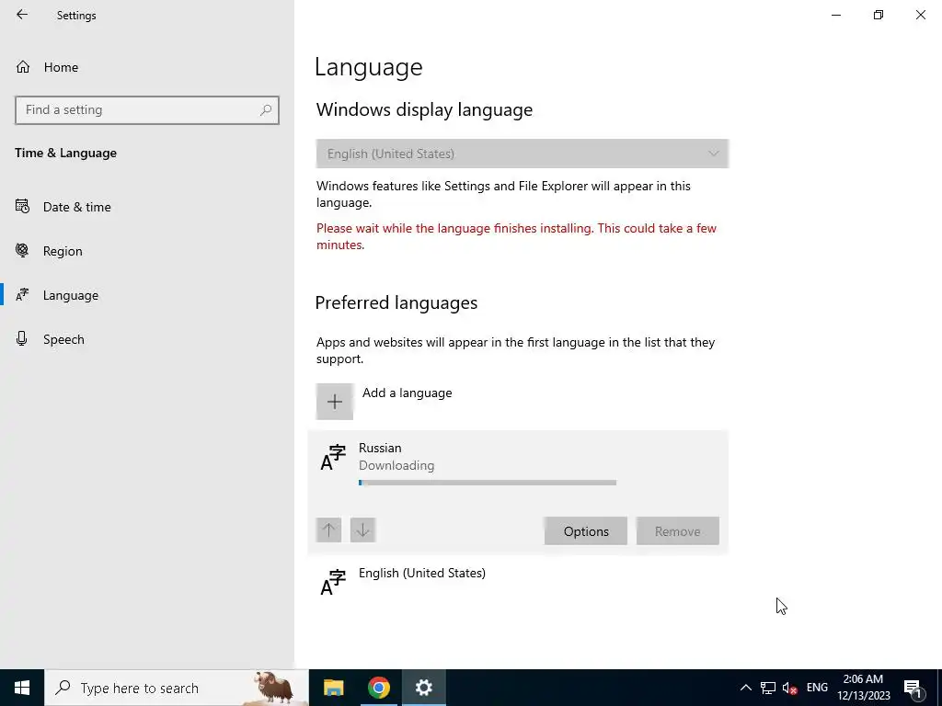942x706 pixels.
Task: Open Google Chrome from the taskbar
Action: [x=378, y=688]
